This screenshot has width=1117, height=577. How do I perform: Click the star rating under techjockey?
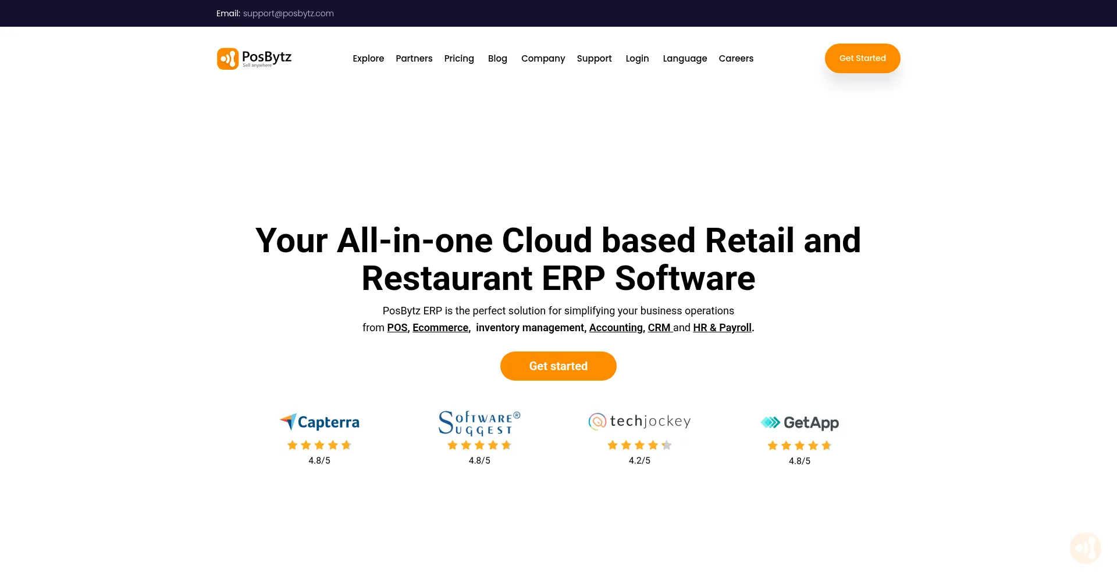[x=639, y=445]
